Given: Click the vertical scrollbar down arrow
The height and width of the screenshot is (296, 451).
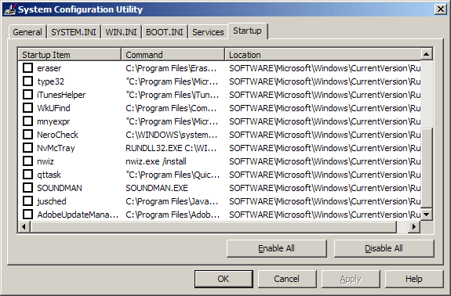Looking at the screenshot, I should click(426, 215).
